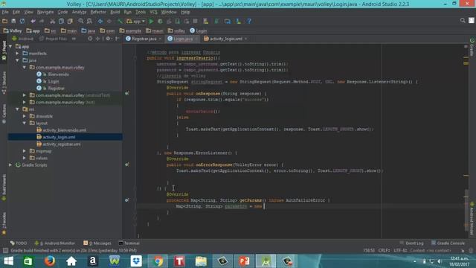Click the Synchronize toolbar icon
The image size is (476, 268).
click(22, 22)
